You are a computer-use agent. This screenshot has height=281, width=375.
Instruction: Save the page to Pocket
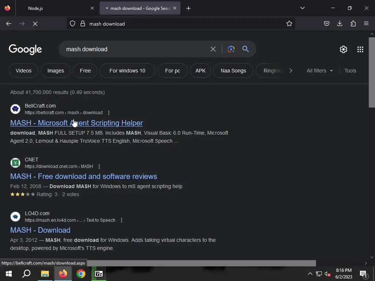pyautogui.click(x=326, y=24)
